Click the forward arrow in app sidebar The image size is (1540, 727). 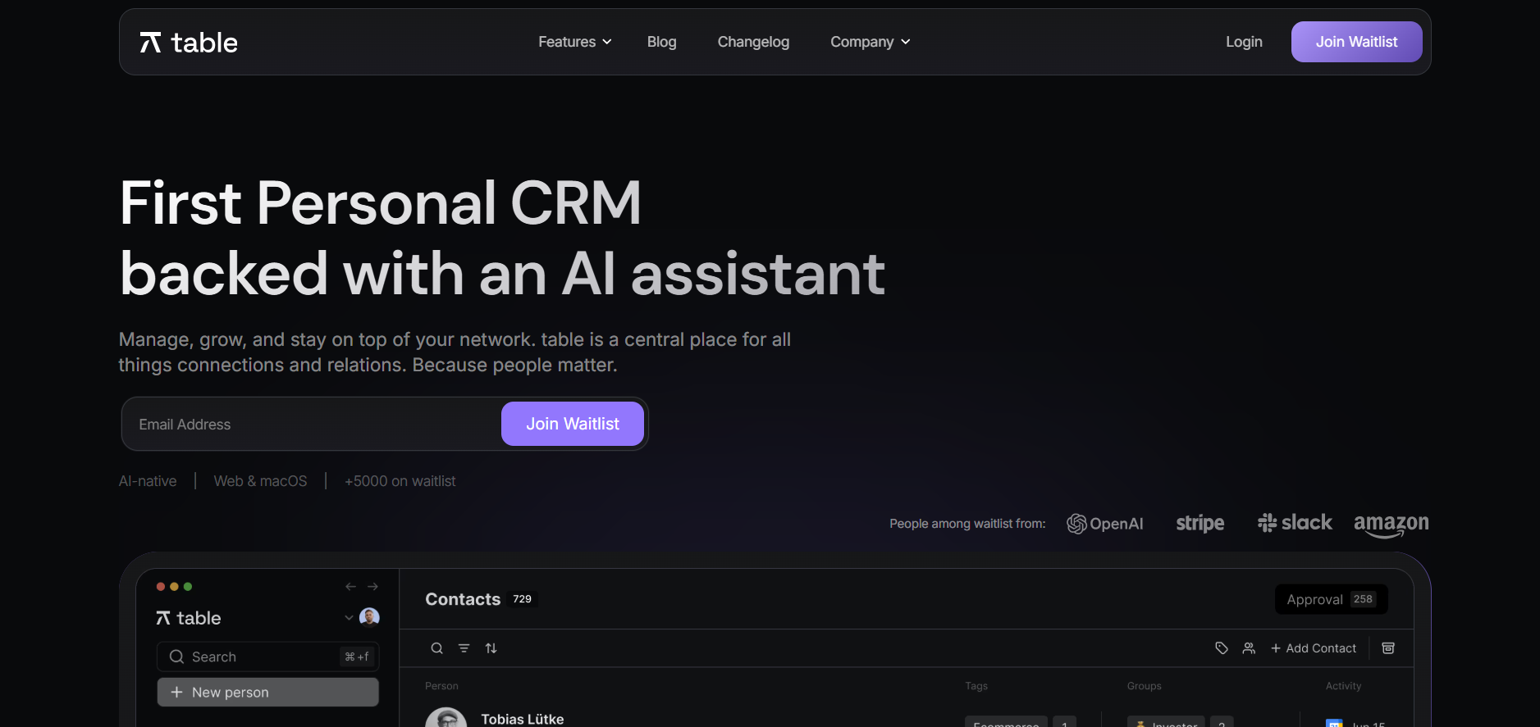(x=373, y=587)
